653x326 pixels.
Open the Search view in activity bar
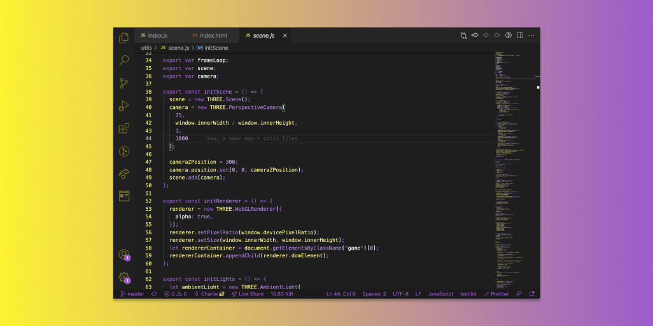123,60
